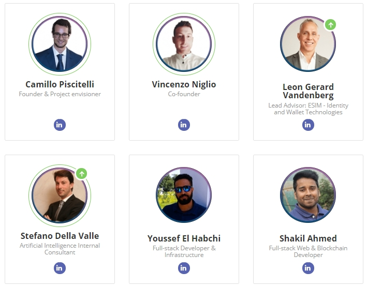The image size is (367, 287).
Task: Open Shakil Ahmed's LinkedIn icon
Action: [308, 268]
